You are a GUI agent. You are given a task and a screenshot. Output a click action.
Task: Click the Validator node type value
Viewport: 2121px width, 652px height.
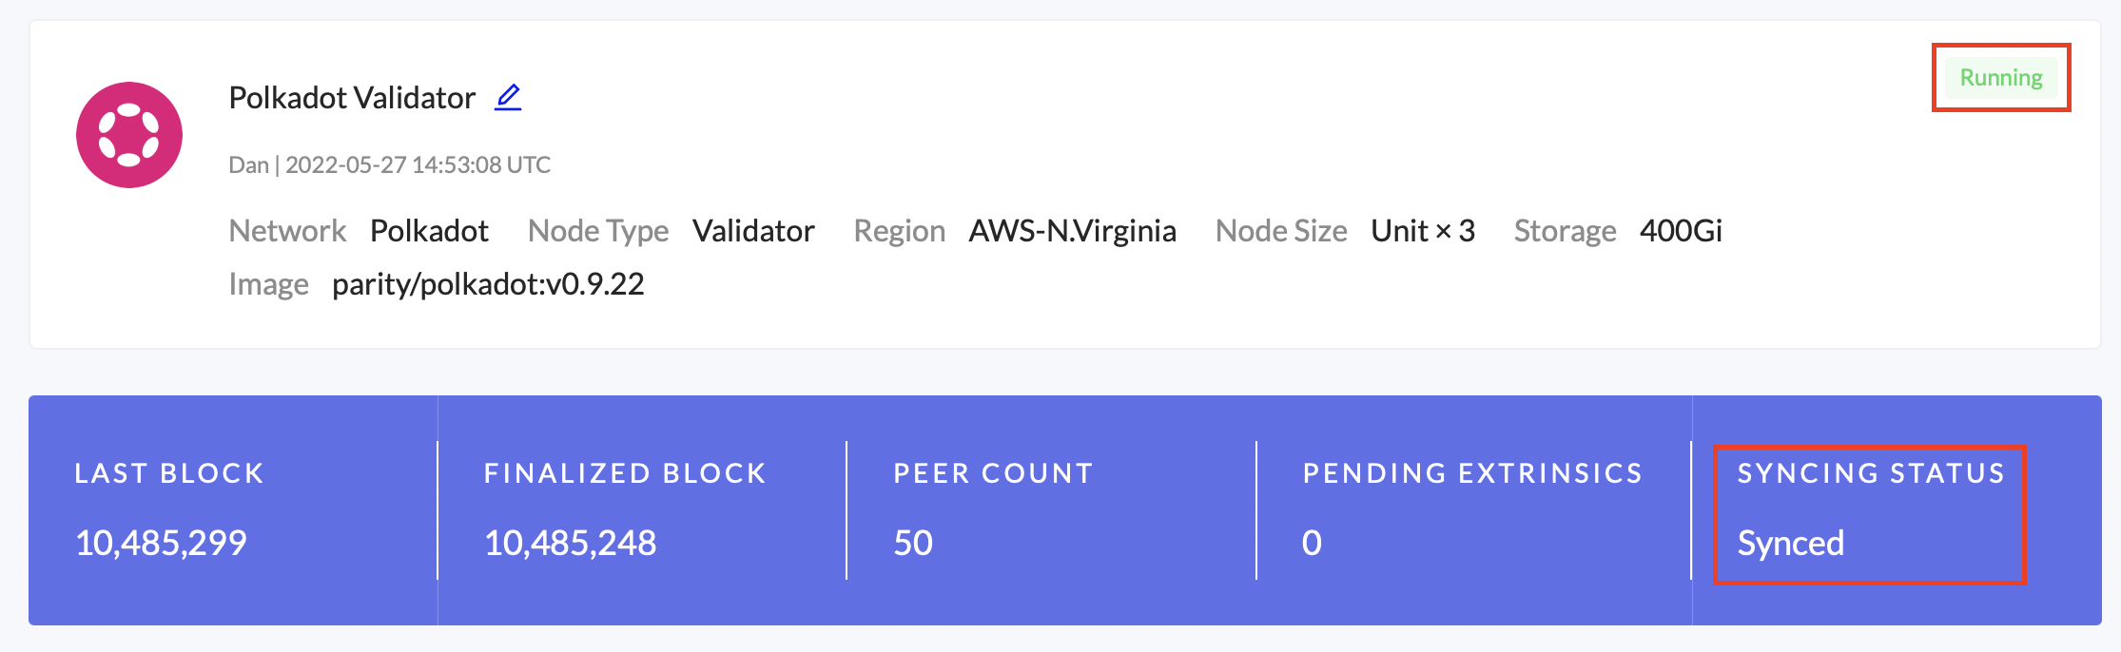tap(753, 231)
